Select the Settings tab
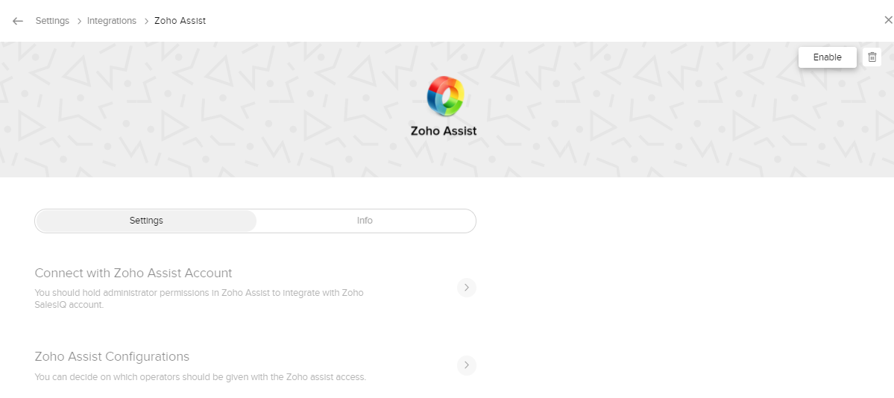Viewport: 894px width, 398px height. [146, 221]
